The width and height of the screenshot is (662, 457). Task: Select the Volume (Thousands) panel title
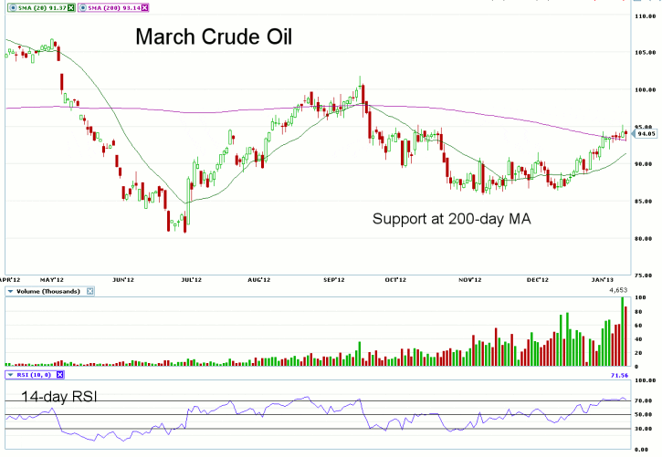click(47, 291)
